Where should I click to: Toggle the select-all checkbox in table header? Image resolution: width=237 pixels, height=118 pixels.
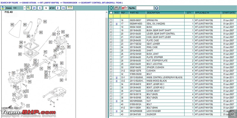pos(111,13)
